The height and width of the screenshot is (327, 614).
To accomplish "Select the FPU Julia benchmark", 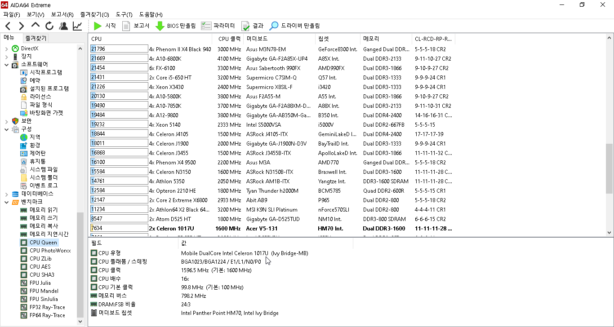I will 40,283.
